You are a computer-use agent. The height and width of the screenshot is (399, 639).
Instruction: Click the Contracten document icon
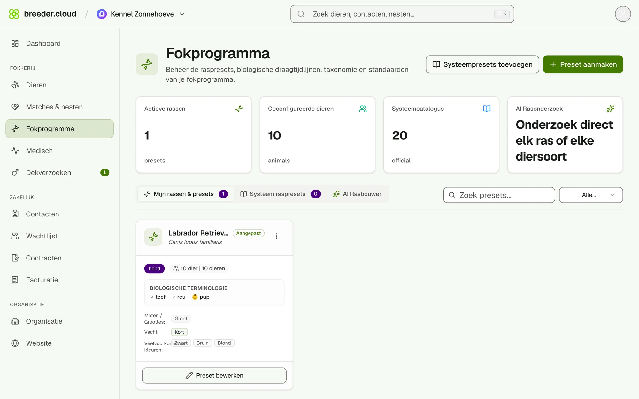[15, 258]
